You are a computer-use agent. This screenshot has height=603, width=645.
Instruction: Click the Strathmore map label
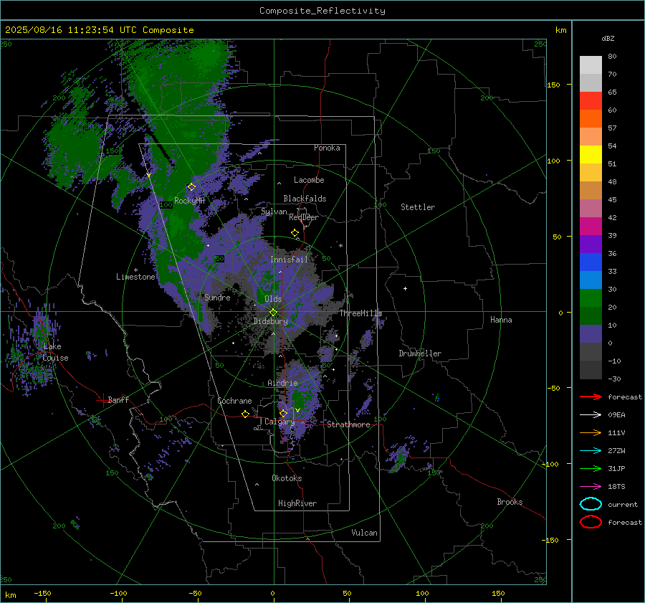tap(348, 424)
